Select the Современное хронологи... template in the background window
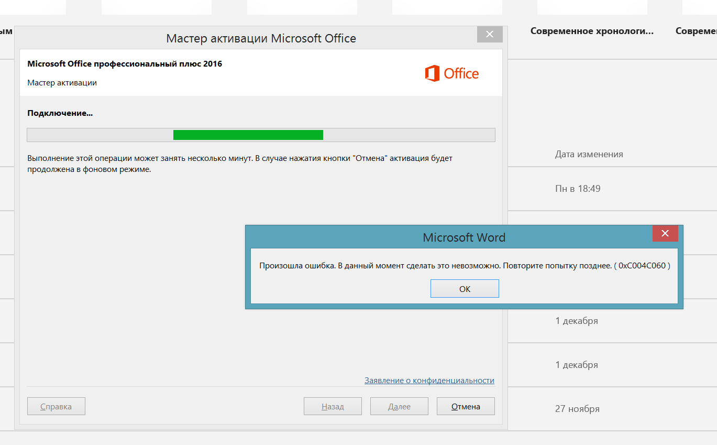The image size is (717, 445). point(592,31)
